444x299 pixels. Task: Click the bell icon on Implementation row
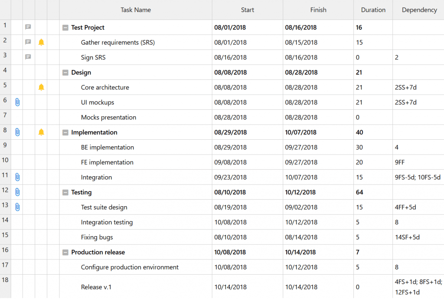pyautogui.click(x=41, y=132)
